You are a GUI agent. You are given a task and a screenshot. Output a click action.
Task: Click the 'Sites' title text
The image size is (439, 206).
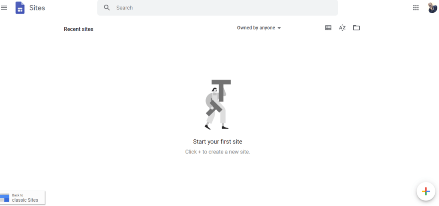37,8
